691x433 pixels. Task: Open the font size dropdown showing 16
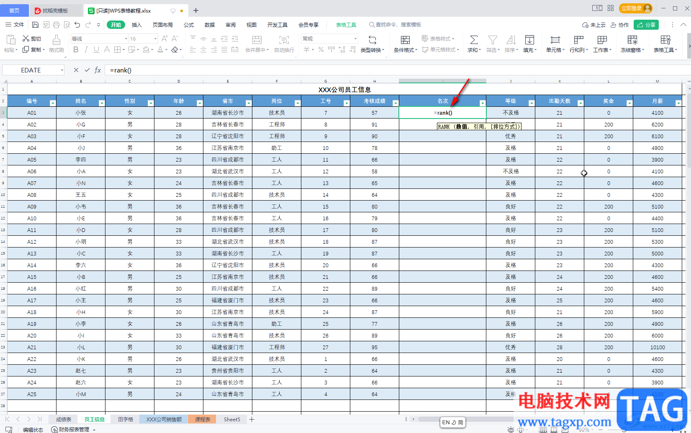(155, 39)
